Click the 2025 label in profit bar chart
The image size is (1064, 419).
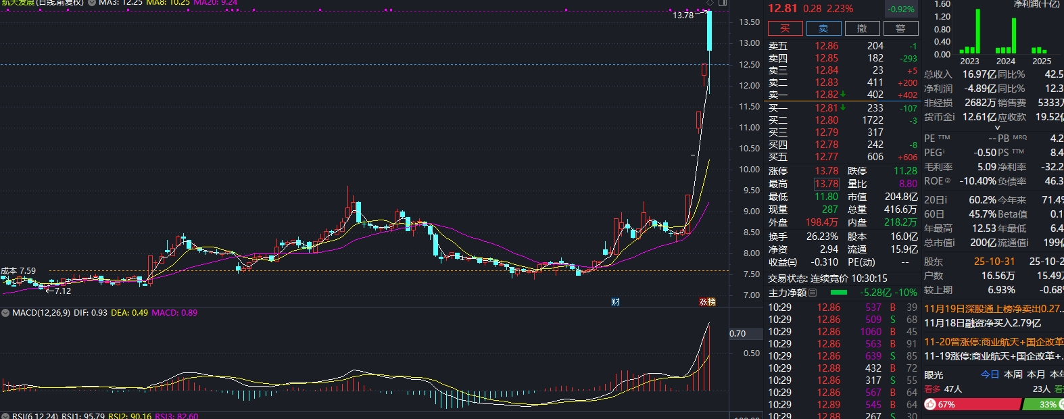1041,61
